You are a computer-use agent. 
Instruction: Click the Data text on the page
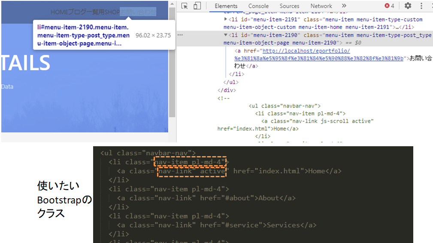coord(7,86)
